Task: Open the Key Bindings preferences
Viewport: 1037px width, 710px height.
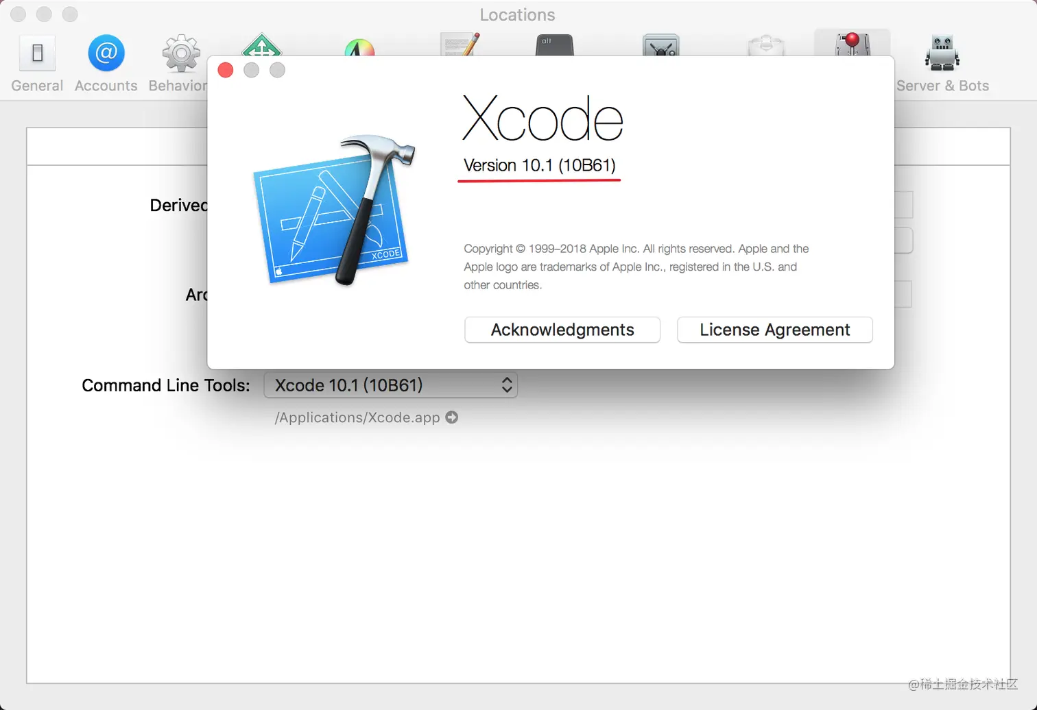Action: click(554, 48)
